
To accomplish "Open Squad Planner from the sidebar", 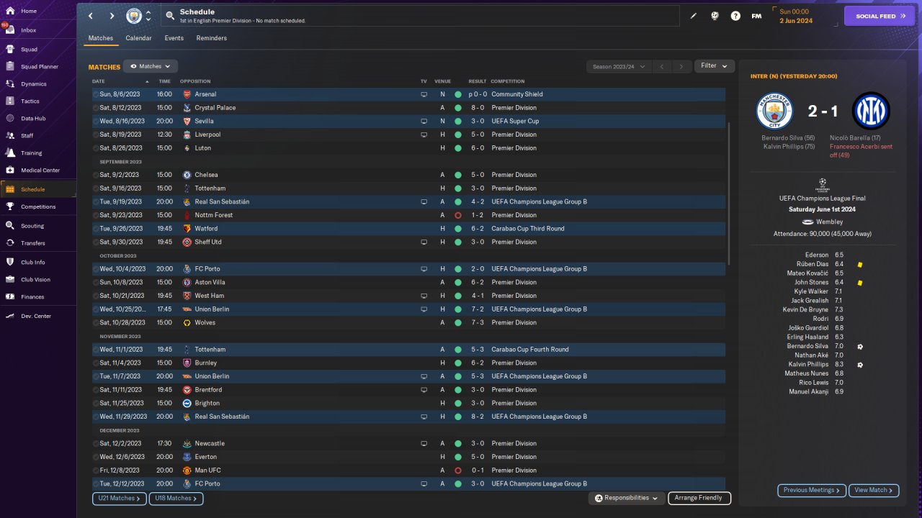I will click(x=39, y=66).
